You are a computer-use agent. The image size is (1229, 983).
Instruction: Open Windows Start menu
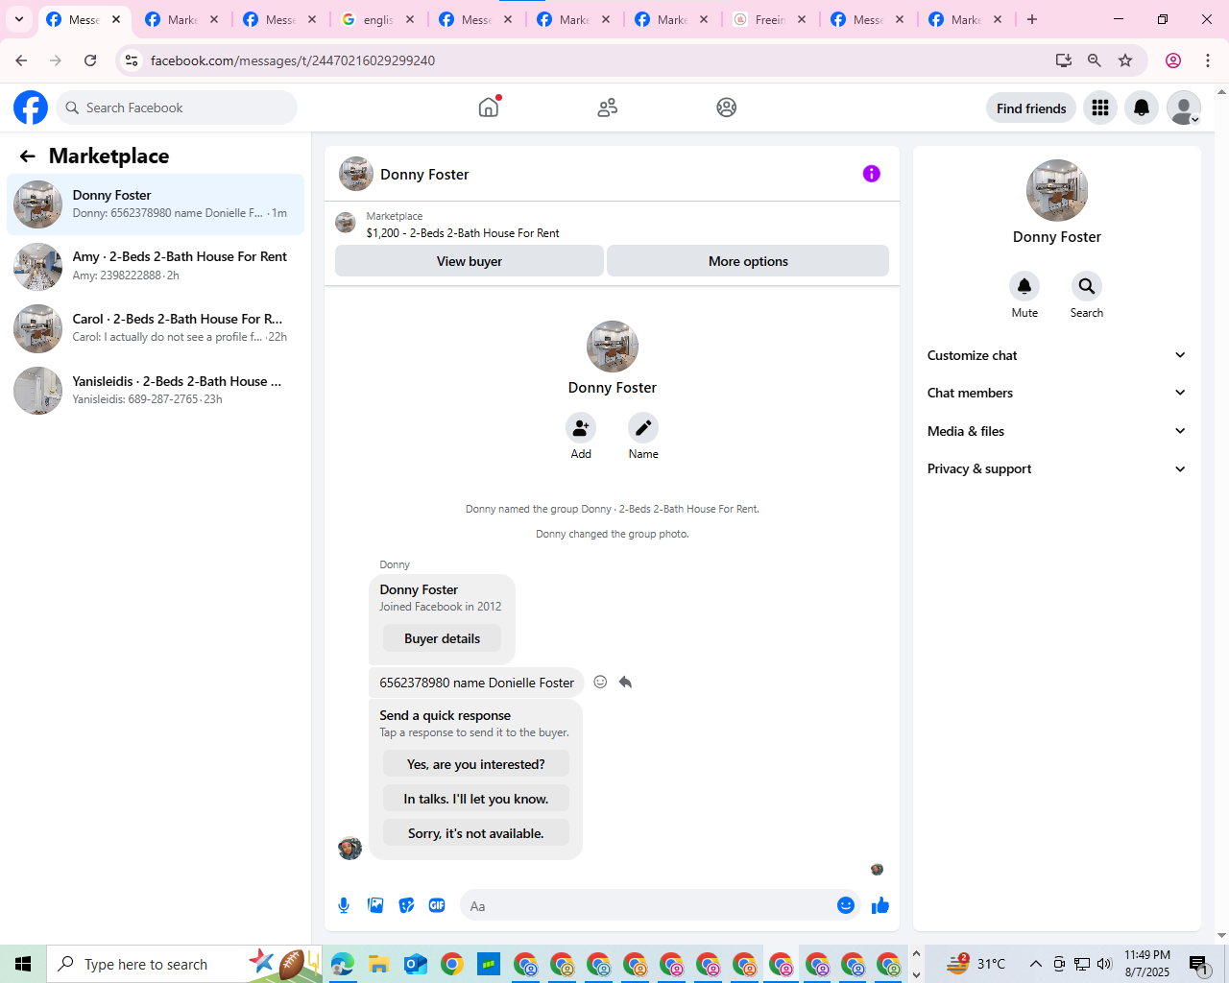[x=23, y=964]
